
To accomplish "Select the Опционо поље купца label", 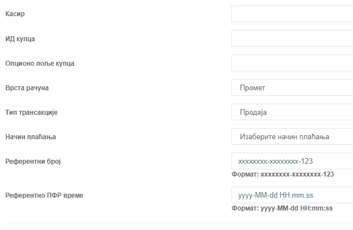I will point(40,63).
